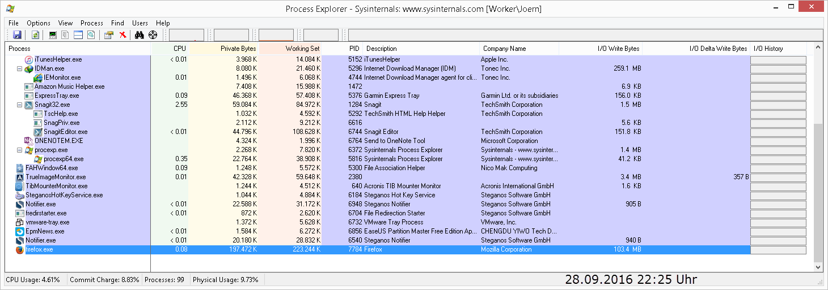Toggle the Show Lower Pane icon
The height and width of the screenshot is (290, 828).
78,35
